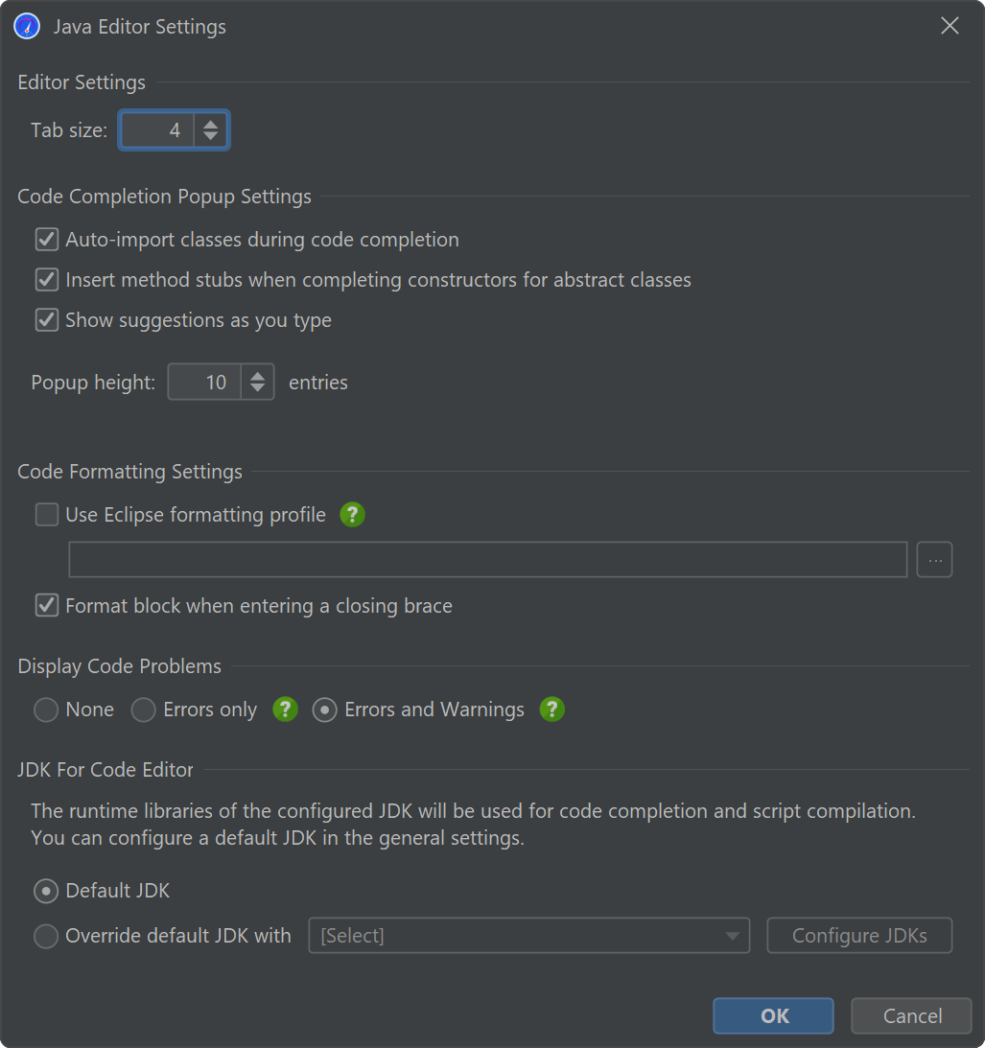Disable auto-import classes during code completion
The height and width of the screenshot is (1048, 985).
(47, 240)
